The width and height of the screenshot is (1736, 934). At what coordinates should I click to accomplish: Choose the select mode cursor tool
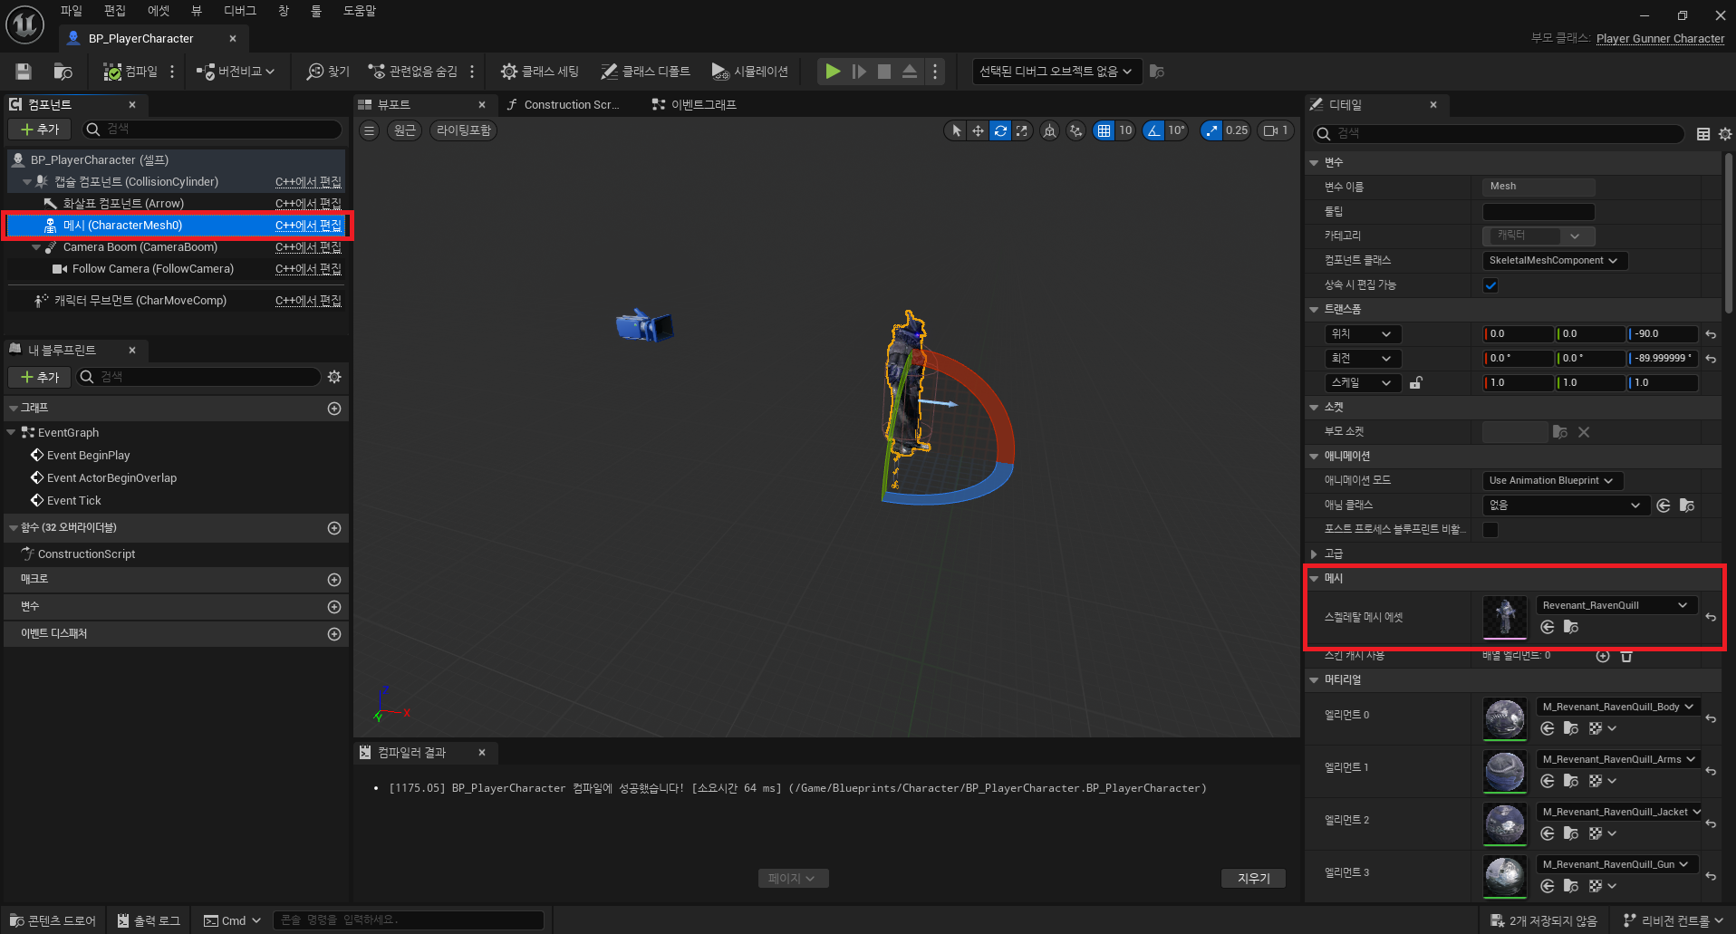tap(956, 130)
